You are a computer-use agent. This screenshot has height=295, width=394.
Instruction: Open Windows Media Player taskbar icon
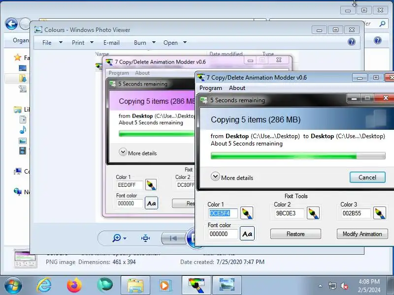(x=165, y=285)
